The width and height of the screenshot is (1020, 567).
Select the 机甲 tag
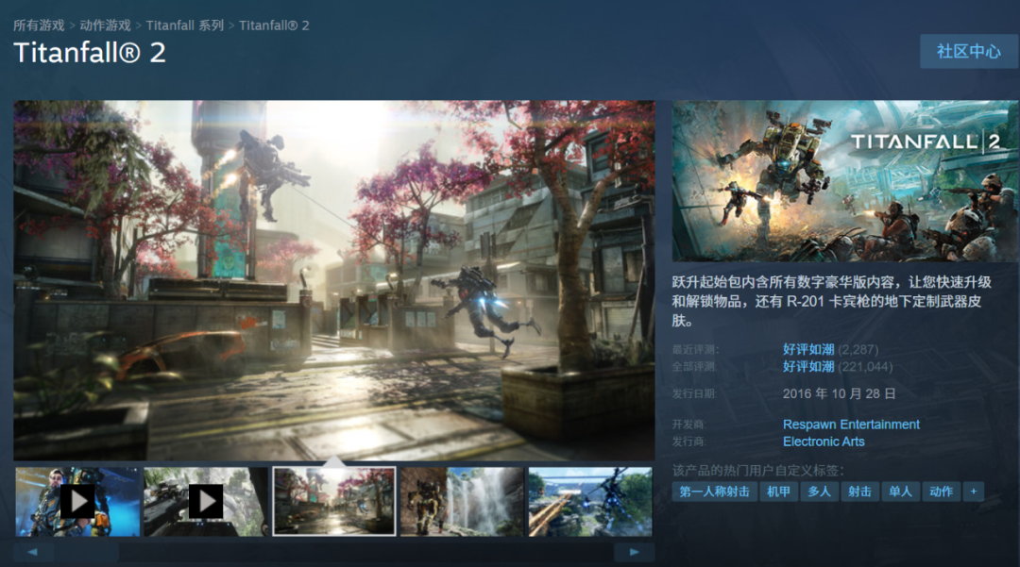pyautogui.click(x=778, y=492)
